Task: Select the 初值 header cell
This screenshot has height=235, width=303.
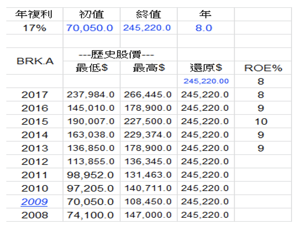Action: [x=91, y=14]
